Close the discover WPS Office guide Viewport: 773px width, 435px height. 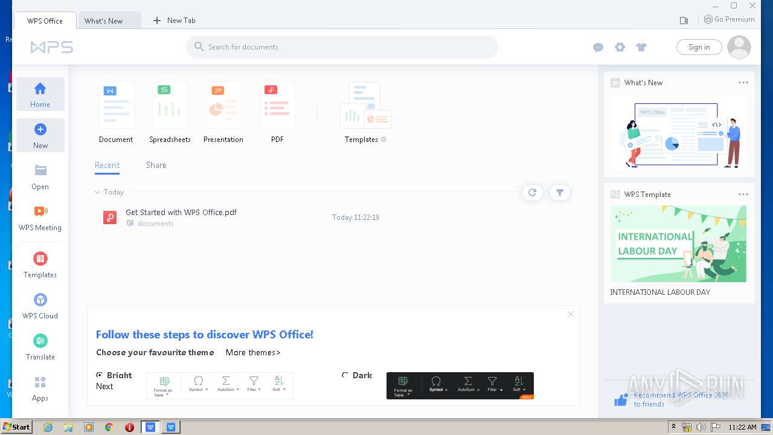pos(570,314)
